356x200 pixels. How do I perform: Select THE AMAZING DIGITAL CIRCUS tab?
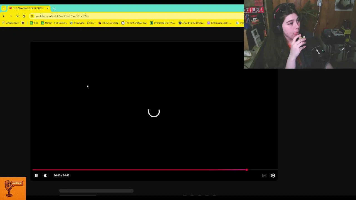click(x=28, y=8)
